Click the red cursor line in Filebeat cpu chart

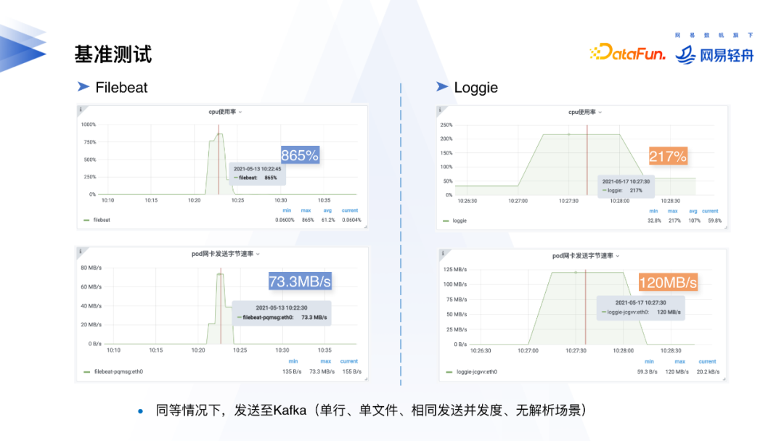click(219, 160)
